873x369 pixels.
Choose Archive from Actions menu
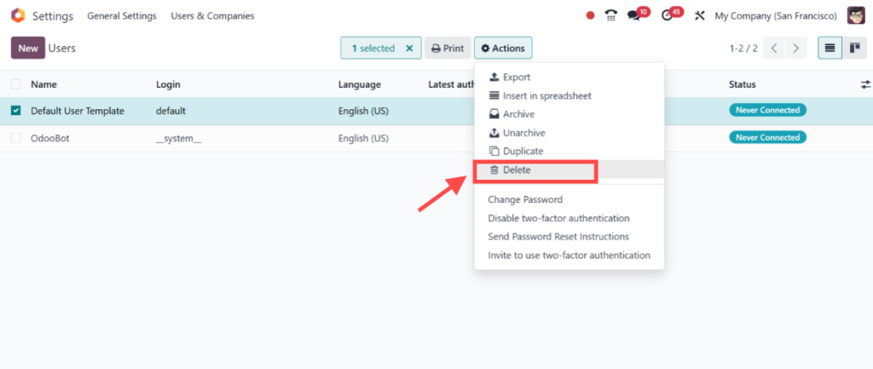pyautogui.click(x=569, y=114)
